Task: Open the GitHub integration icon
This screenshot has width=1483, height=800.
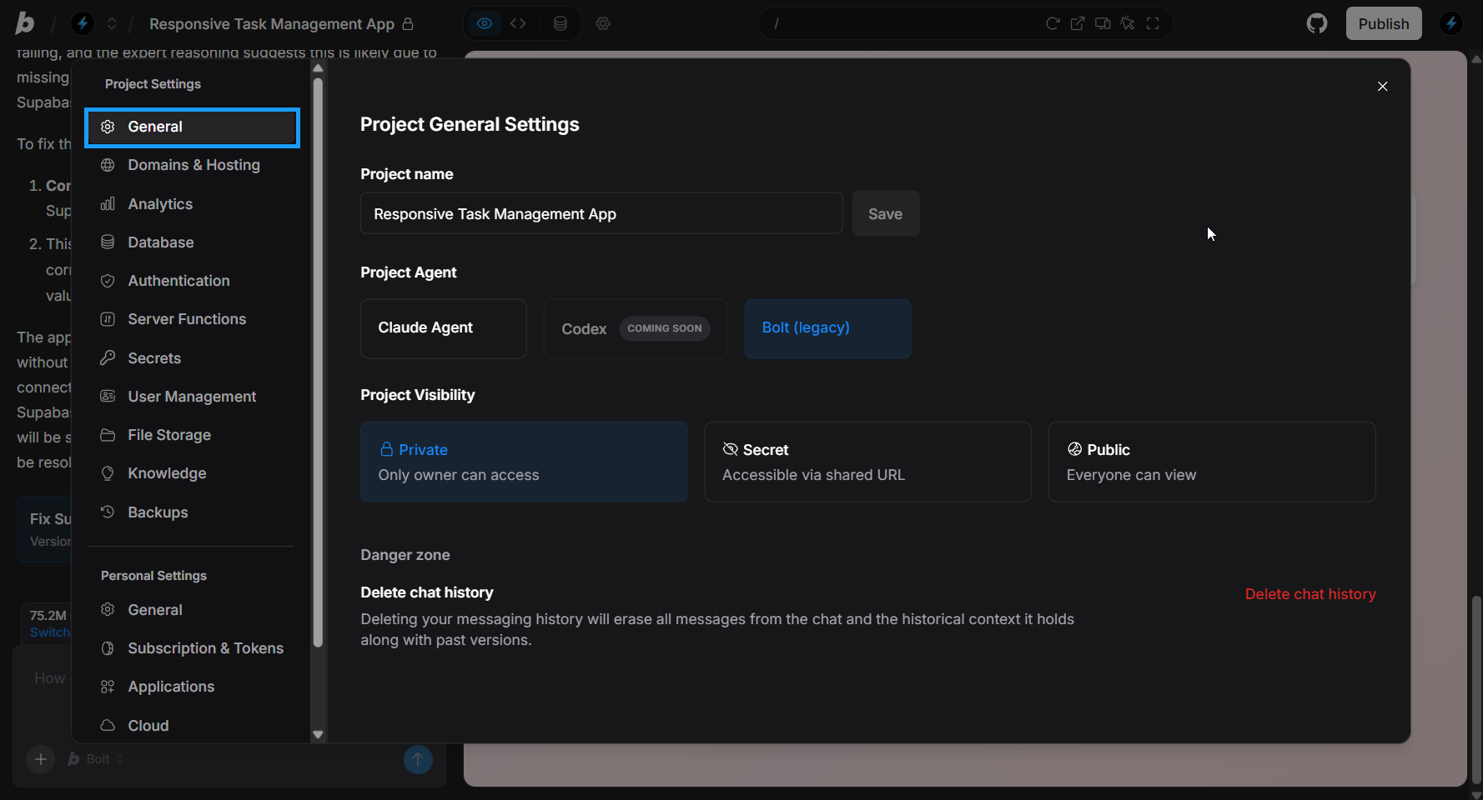Action: click(x=1317, y=23)
